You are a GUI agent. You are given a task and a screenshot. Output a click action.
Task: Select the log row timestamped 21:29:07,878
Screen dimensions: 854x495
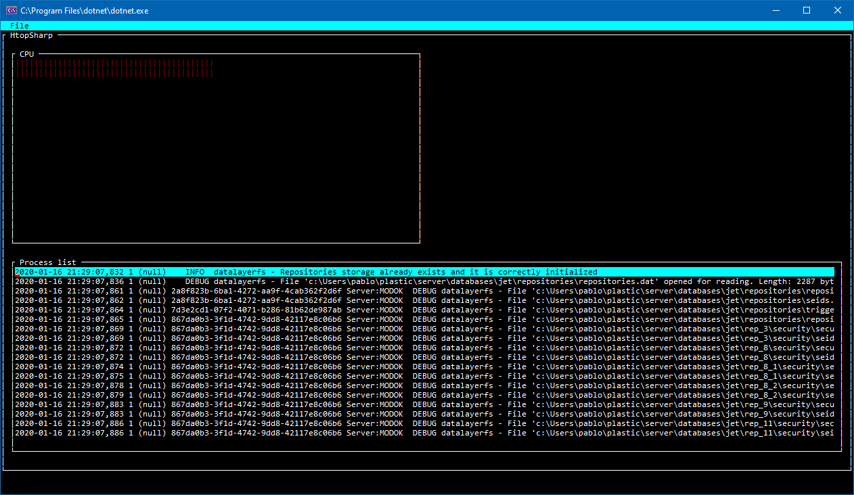click(x=424, y=385)
